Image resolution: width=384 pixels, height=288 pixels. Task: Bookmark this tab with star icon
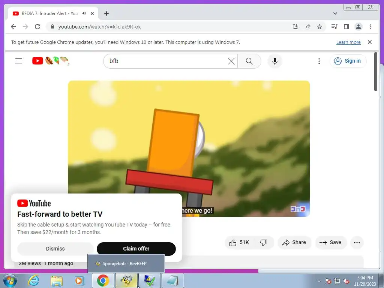click(x=319, y=27)
